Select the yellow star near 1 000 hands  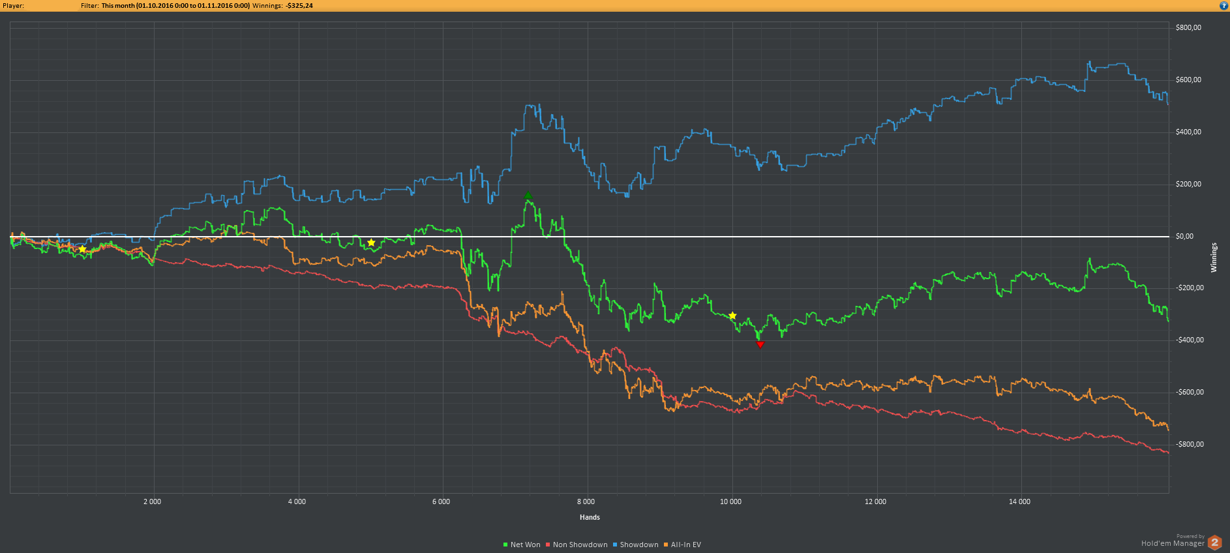click(82, 249)
